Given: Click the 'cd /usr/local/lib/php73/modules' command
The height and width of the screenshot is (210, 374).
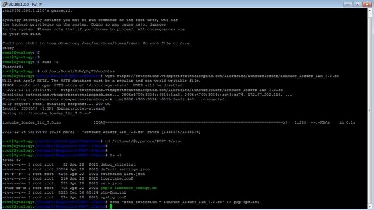Looking at the screenshot, I should tap(78, 71).
